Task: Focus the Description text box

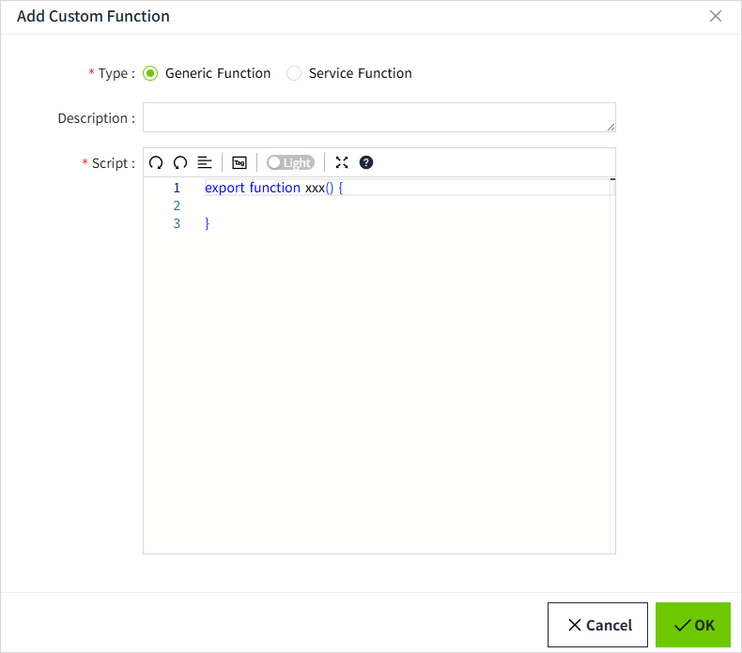Action: click(x=376, y=117)
